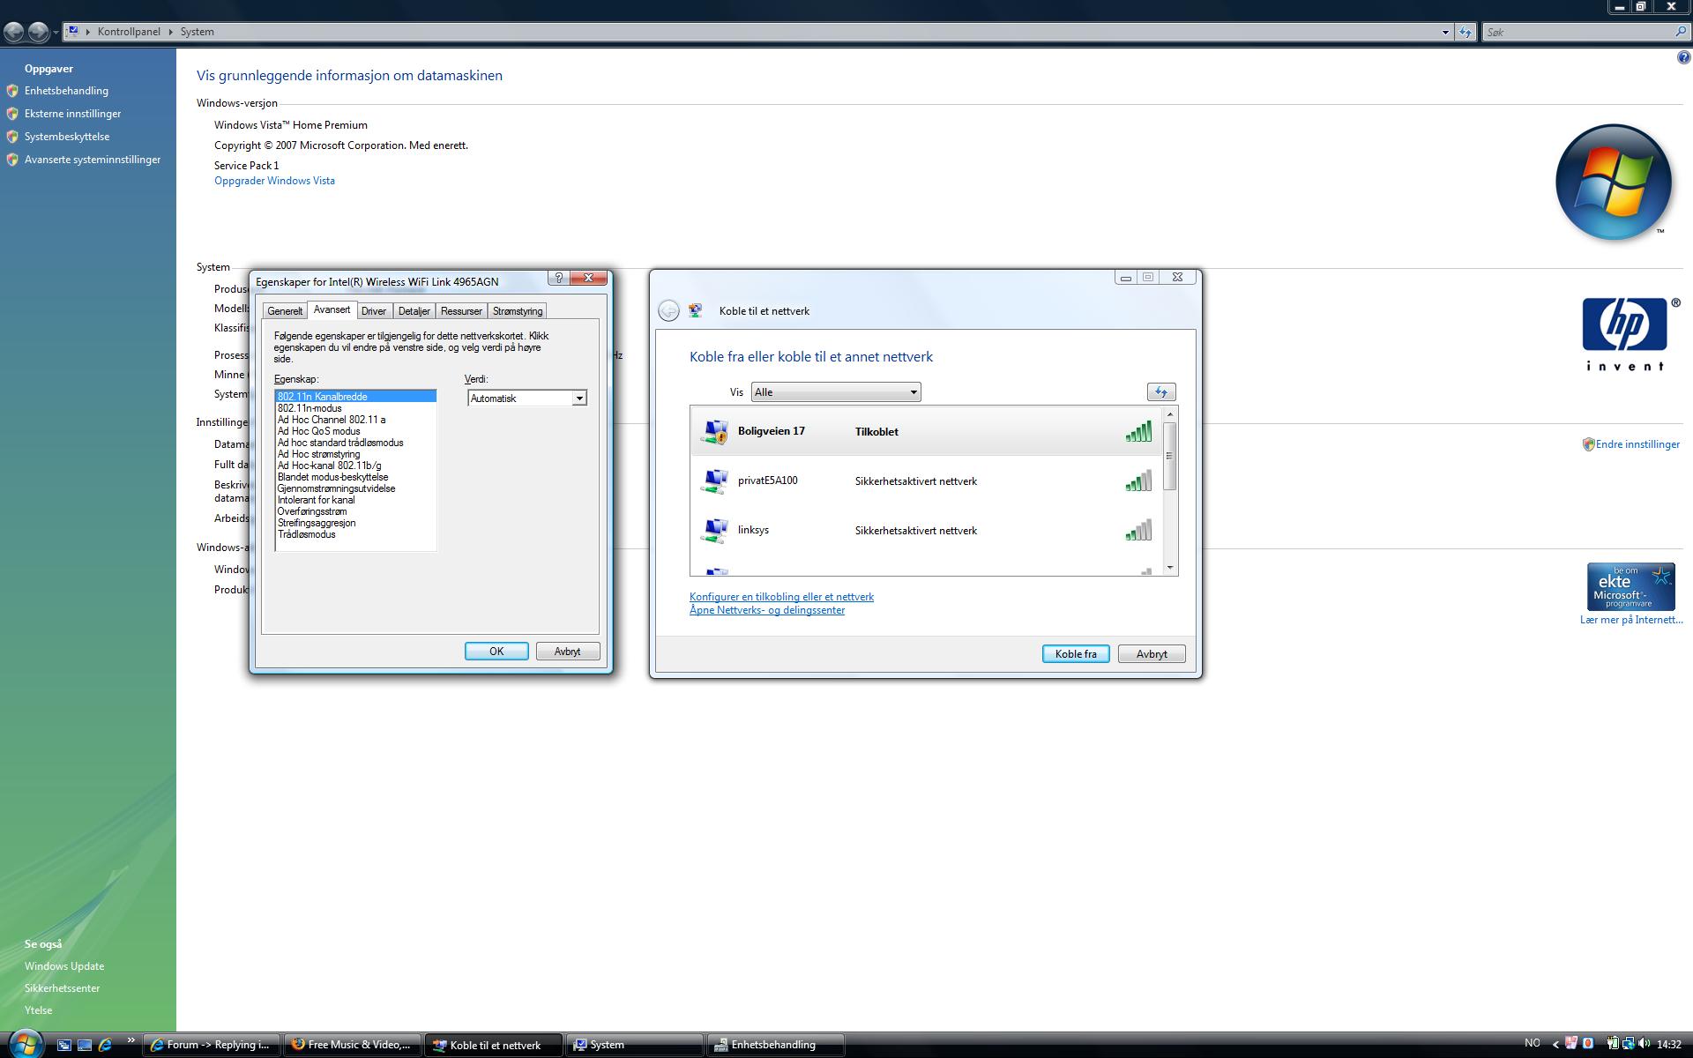Show hidden tray icons arrow
1693x1058 pixels.
point(1556,1044)
